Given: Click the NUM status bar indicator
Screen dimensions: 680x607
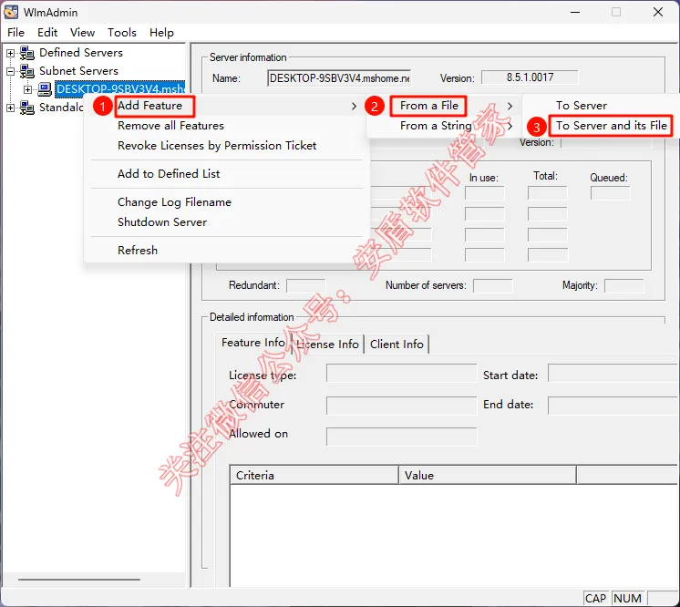Looking at the screenshot, I should 627,598.
